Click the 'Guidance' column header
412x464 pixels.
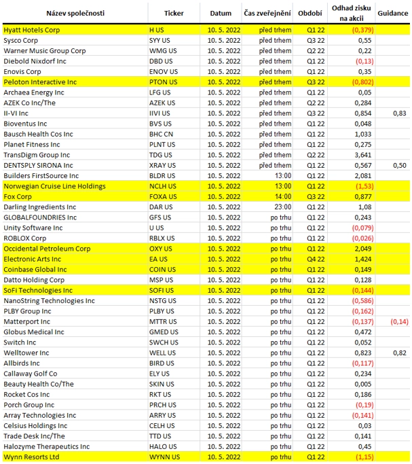(x=393, y=14)
